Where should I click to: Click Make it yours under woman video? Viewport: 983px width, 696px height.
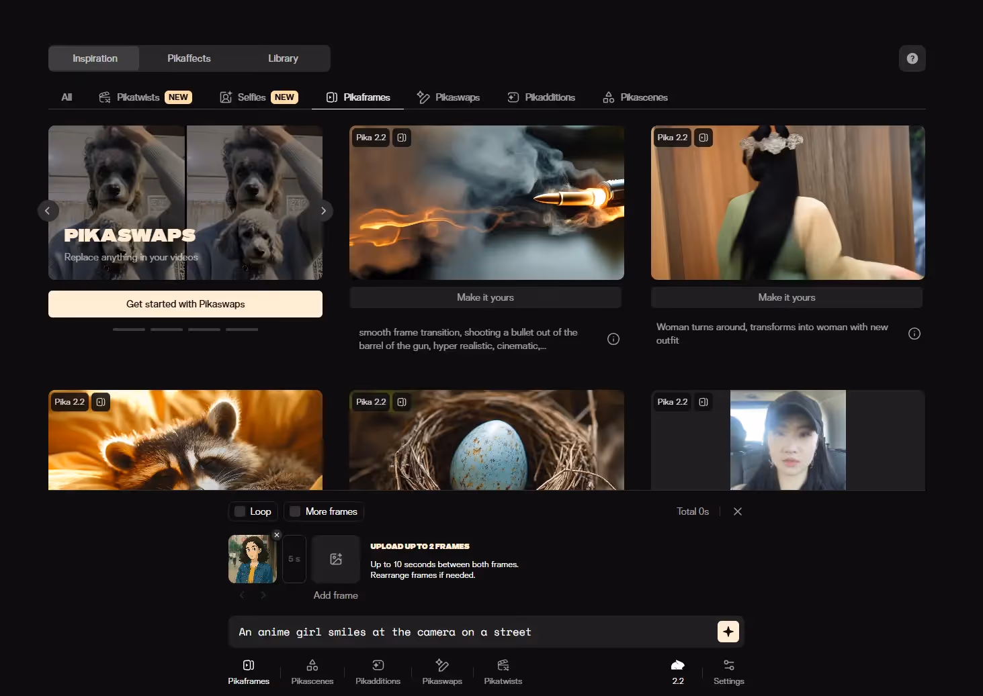(x=787, y=297)
